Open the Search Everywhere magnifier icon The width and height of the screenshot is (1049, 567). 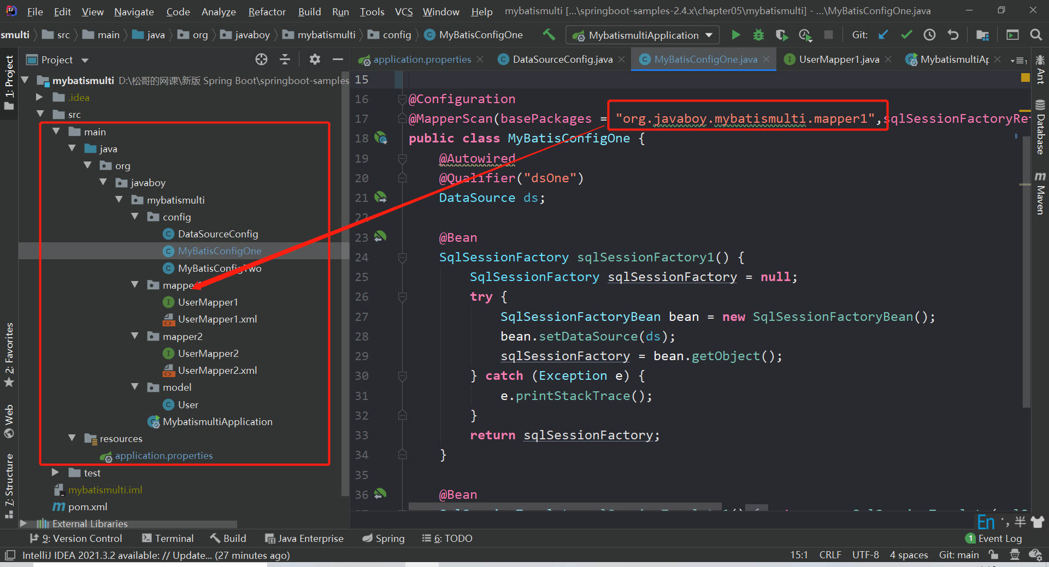(x=1035, y=35)
